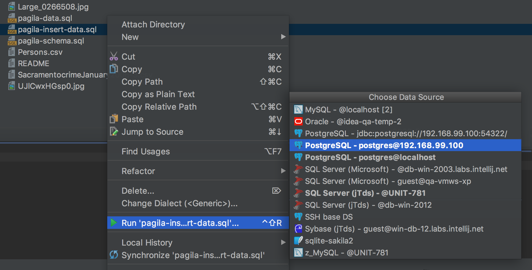Click the image icon of UJlCwxHGsp0.jpg
The image size is (532, 270).
click(x=12, y=86)
